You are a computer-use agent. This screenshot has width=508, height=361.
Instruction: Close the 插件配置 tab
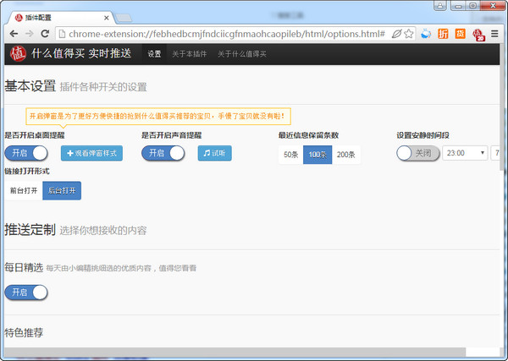[107, 18]
